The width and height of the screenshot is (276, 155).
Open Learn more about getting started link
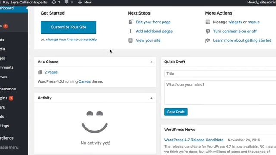point(242,40)
